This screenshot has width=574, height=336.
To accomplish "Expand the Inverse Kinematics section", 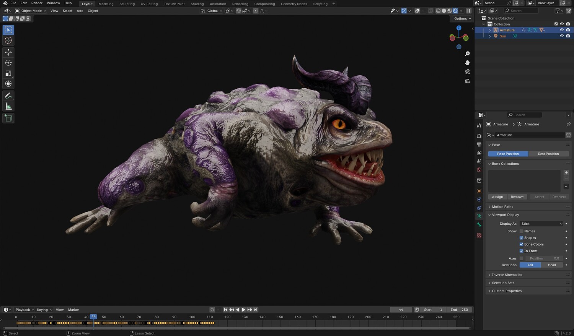I will point(507,275).
